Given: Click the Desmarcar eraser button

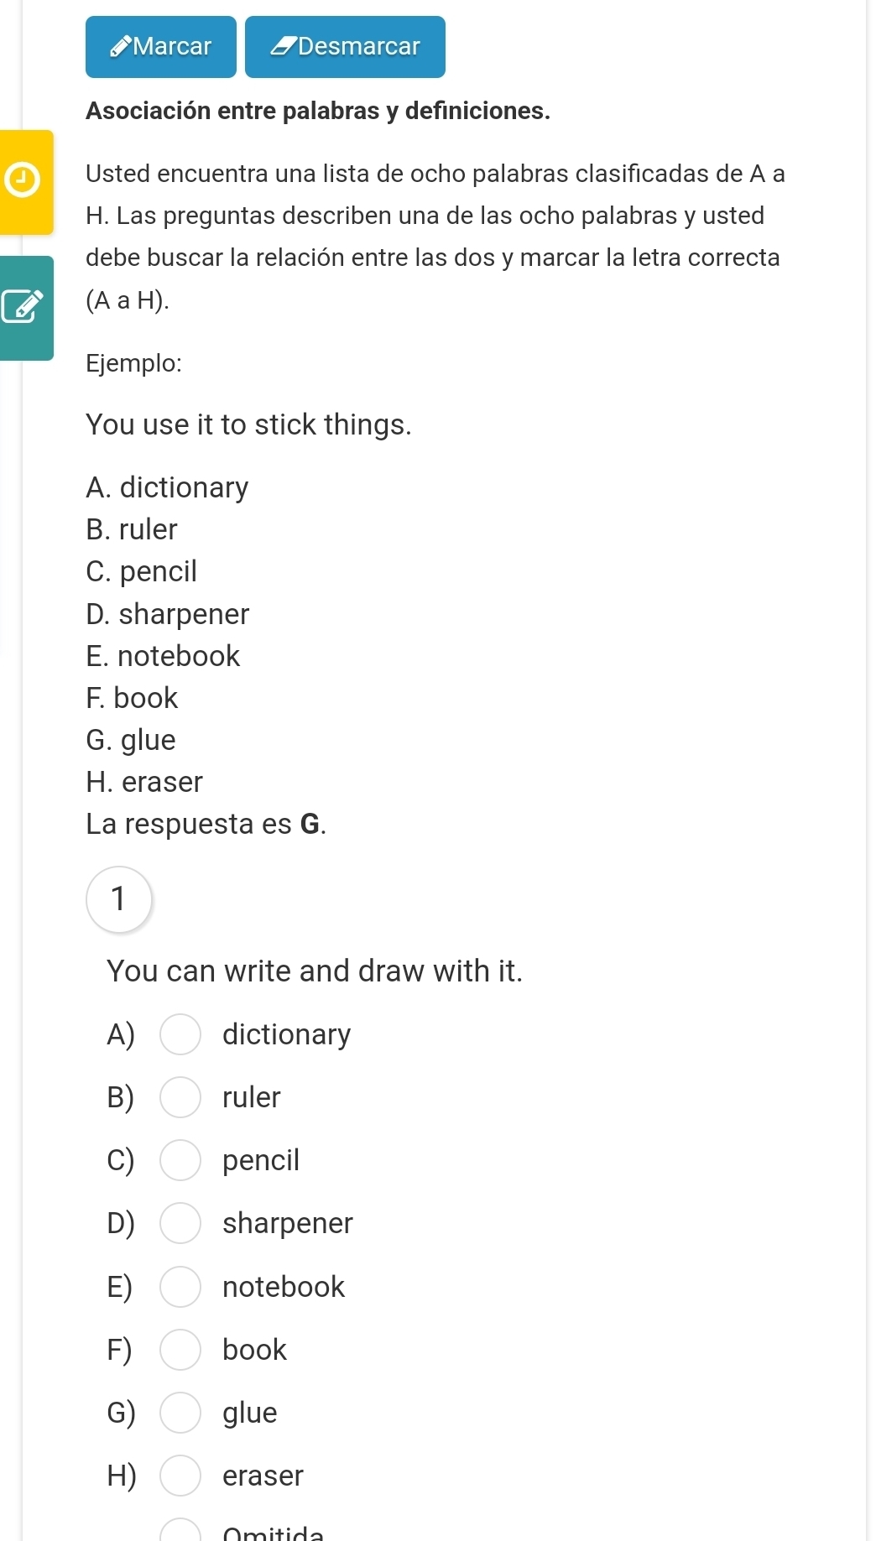Looking at the screenshot, I should tap(345, 47).
